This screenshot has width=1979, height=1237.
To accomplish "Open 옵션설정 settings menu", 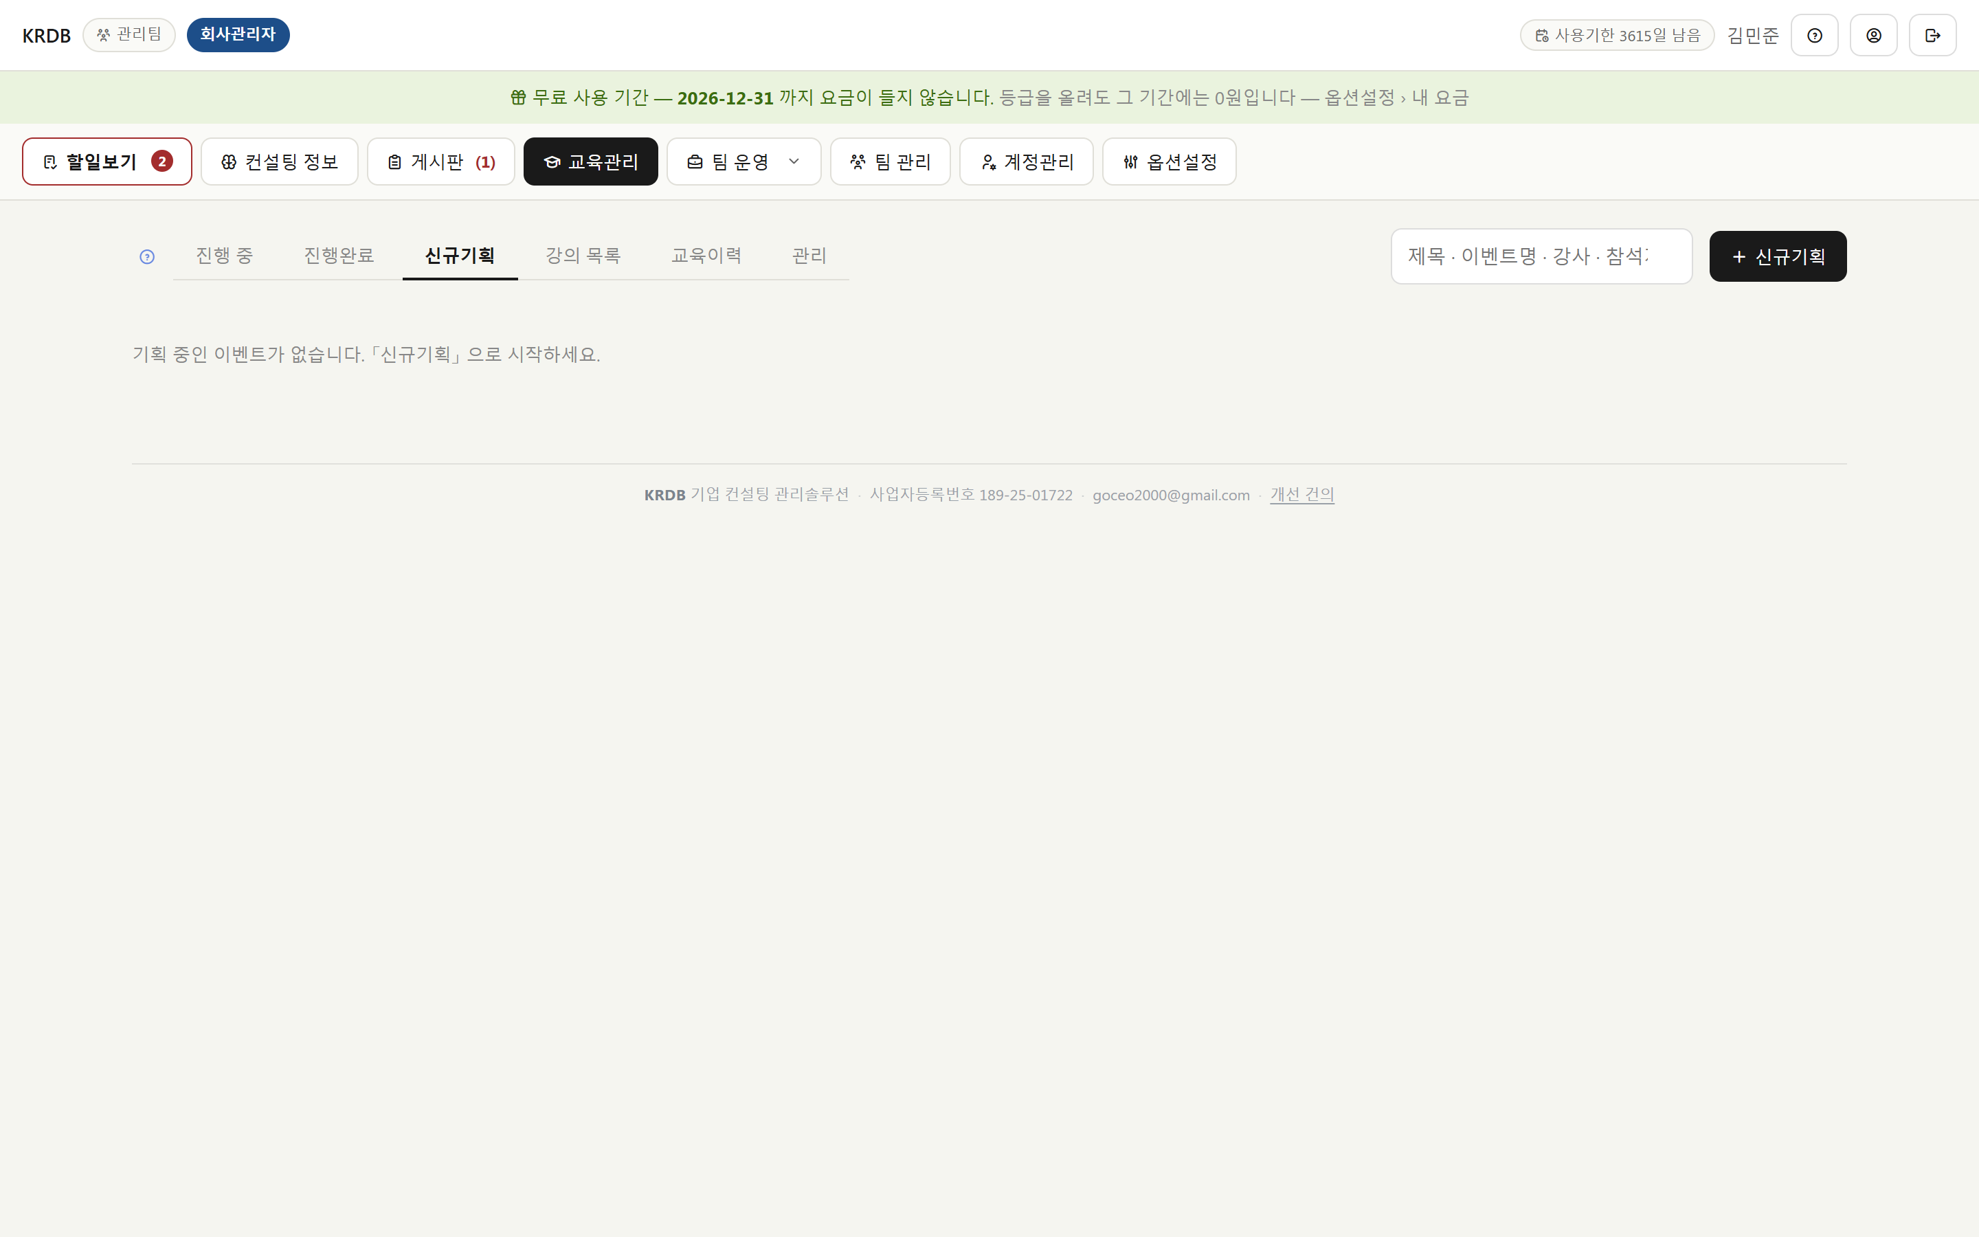I will coord(1169,161).
